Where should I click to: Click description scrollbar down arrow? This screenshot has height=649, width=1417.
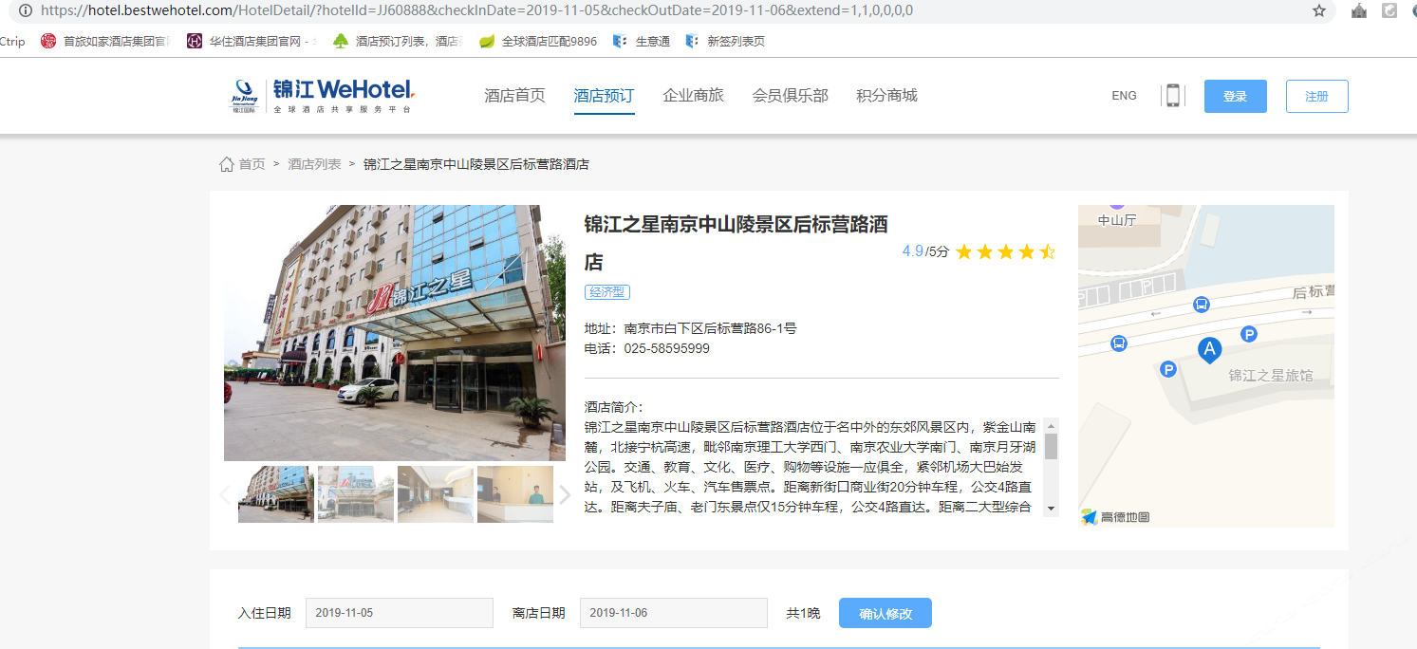(x=1051, y=509)
